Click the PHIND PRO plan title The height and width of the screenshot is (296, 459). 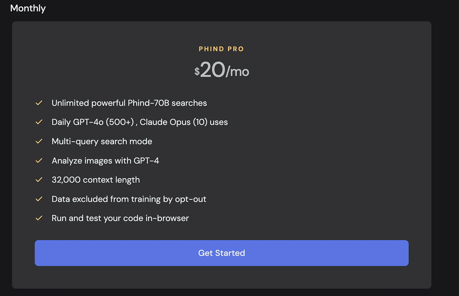(221, 49)
